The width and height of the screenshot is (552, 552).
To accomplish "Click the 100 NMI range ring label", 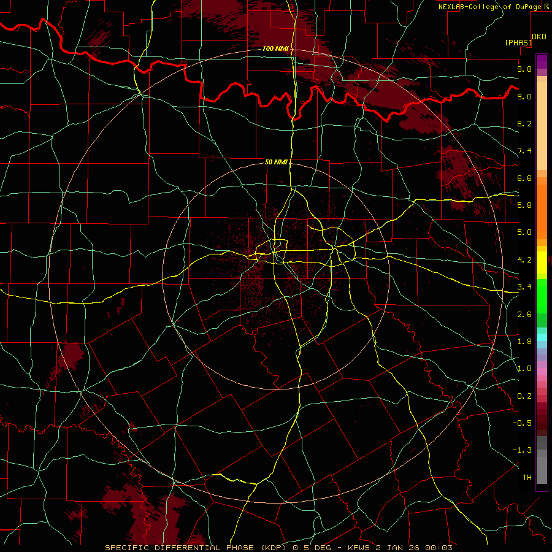I will coord(275,48).
